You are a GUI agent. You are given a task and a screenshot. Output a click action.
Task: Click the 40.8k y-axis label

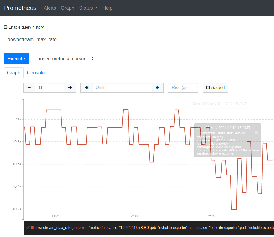coord(17,142)
